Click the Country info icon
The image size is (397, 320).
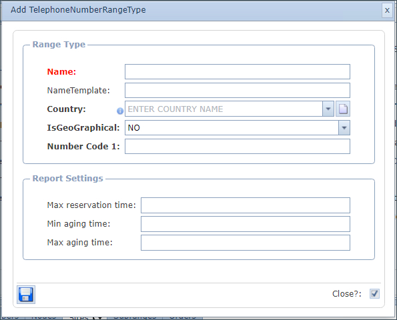point(120,111)
